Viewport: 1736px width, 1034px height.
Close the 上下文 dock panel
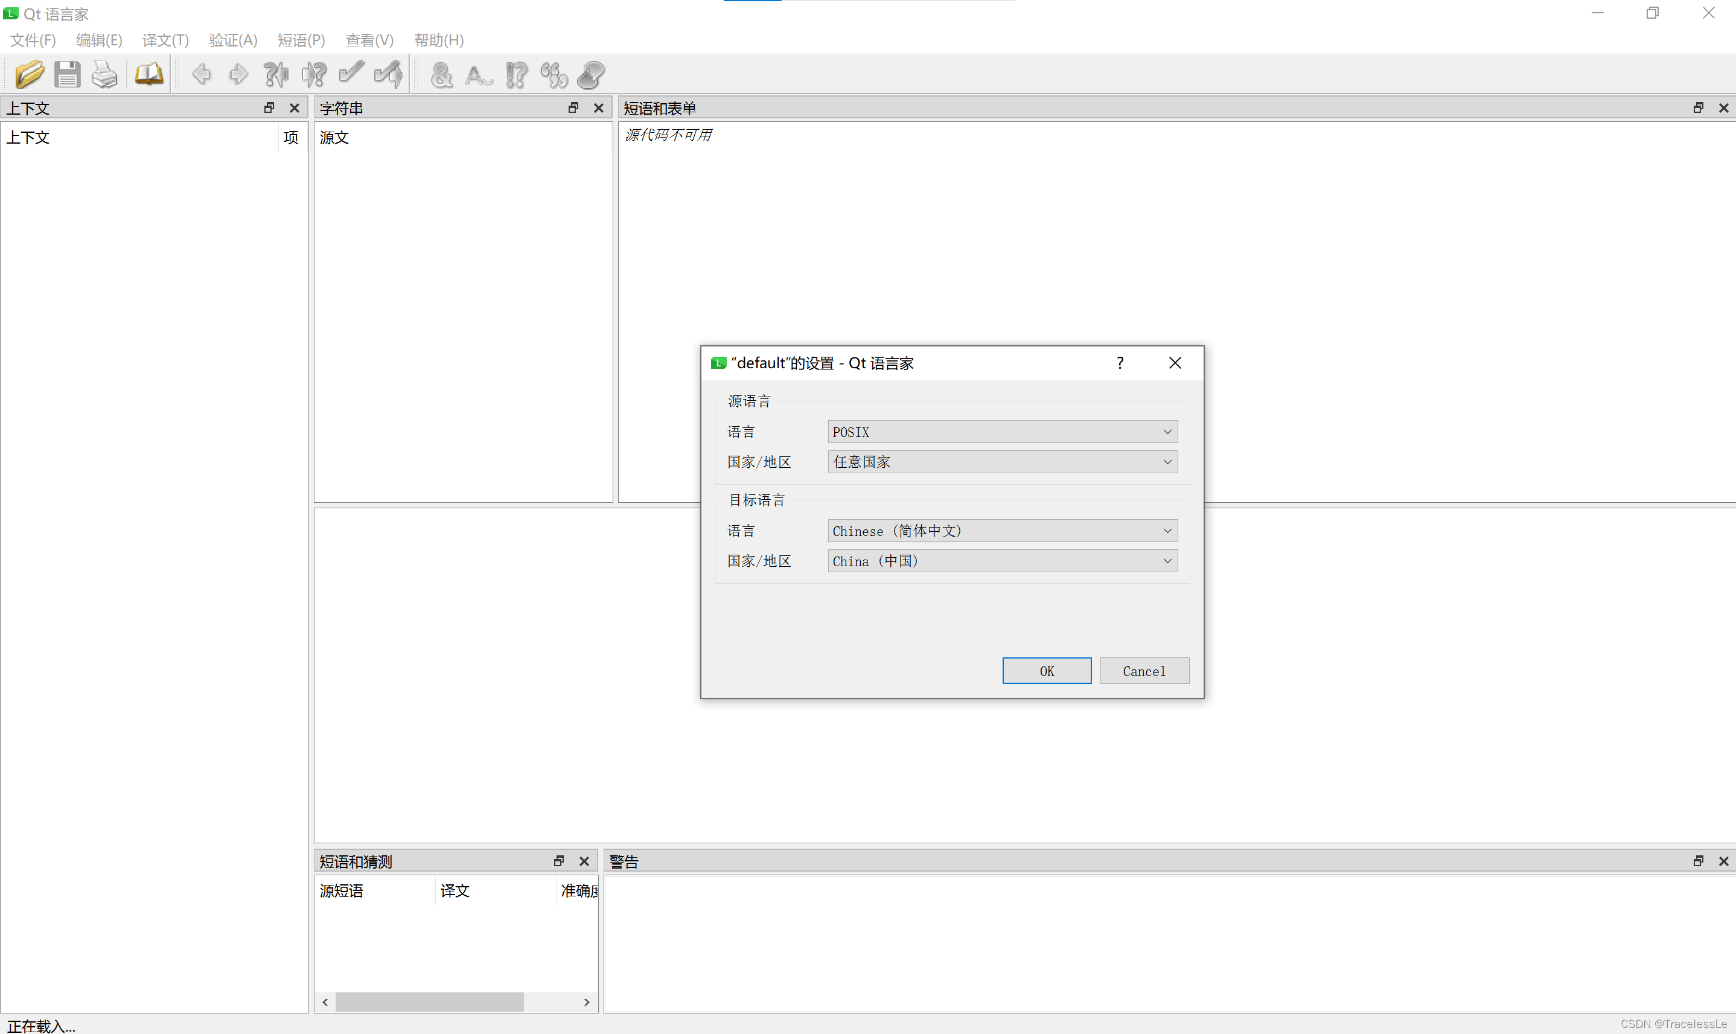pyautogui.click(x=294, y=108)
